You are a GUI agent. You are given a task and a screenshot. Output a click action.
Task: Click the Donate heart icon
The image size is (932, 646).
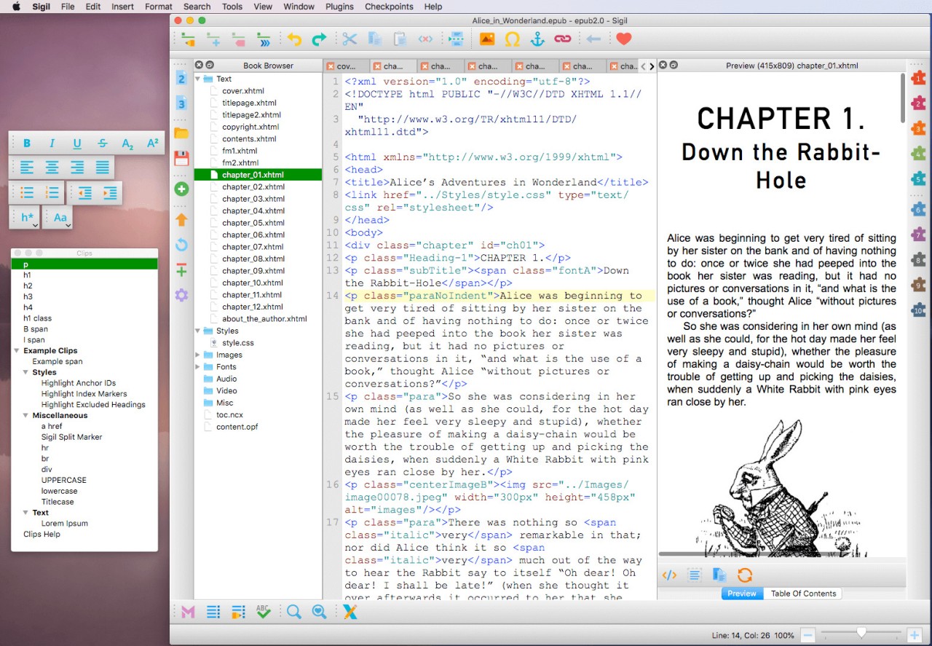pos(623,39)
